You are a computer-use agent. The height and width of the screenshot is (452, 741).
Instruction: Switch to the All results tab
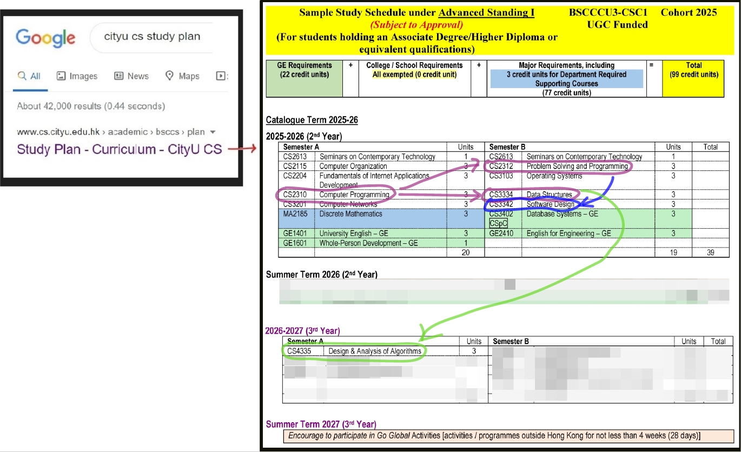coord(30,76)
